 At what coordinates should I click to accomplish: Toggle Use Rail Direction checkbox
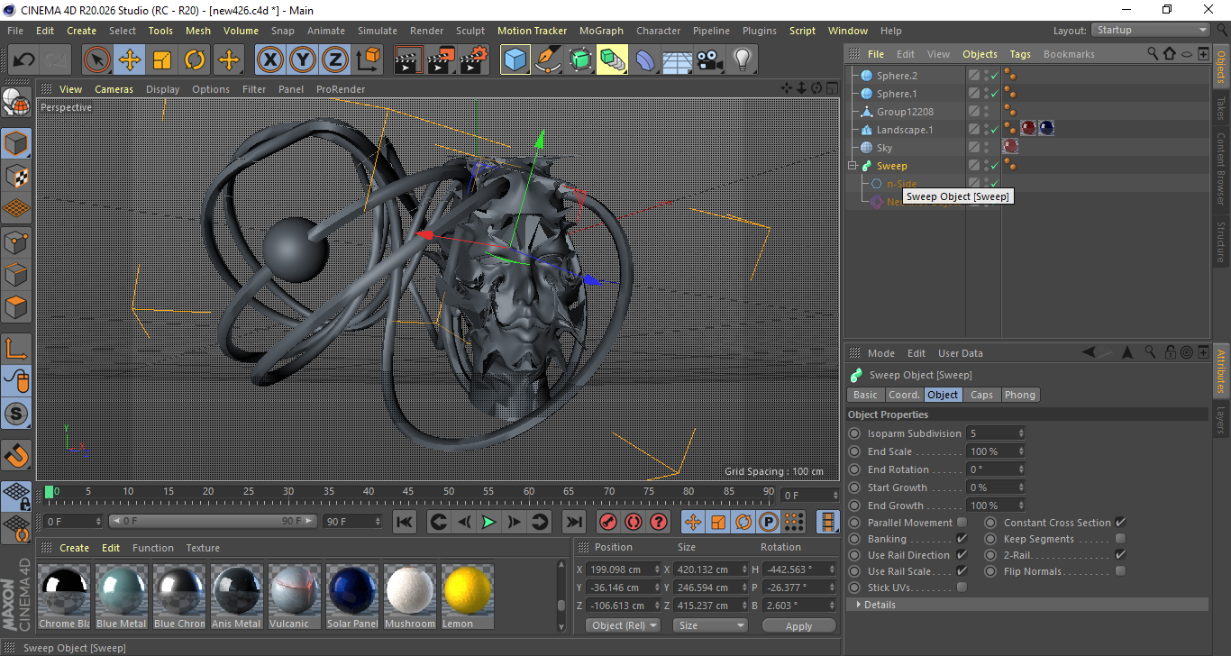(x=962, y=555)
